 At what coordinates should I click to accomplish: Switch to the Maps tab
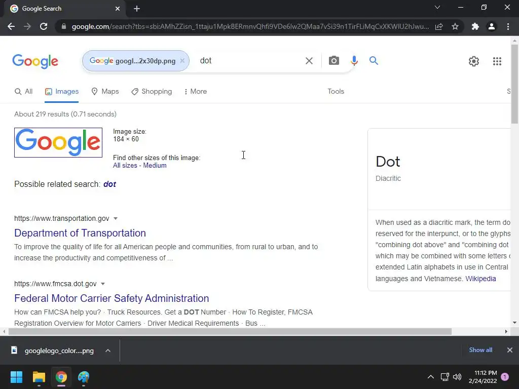[x=105, y=91]
